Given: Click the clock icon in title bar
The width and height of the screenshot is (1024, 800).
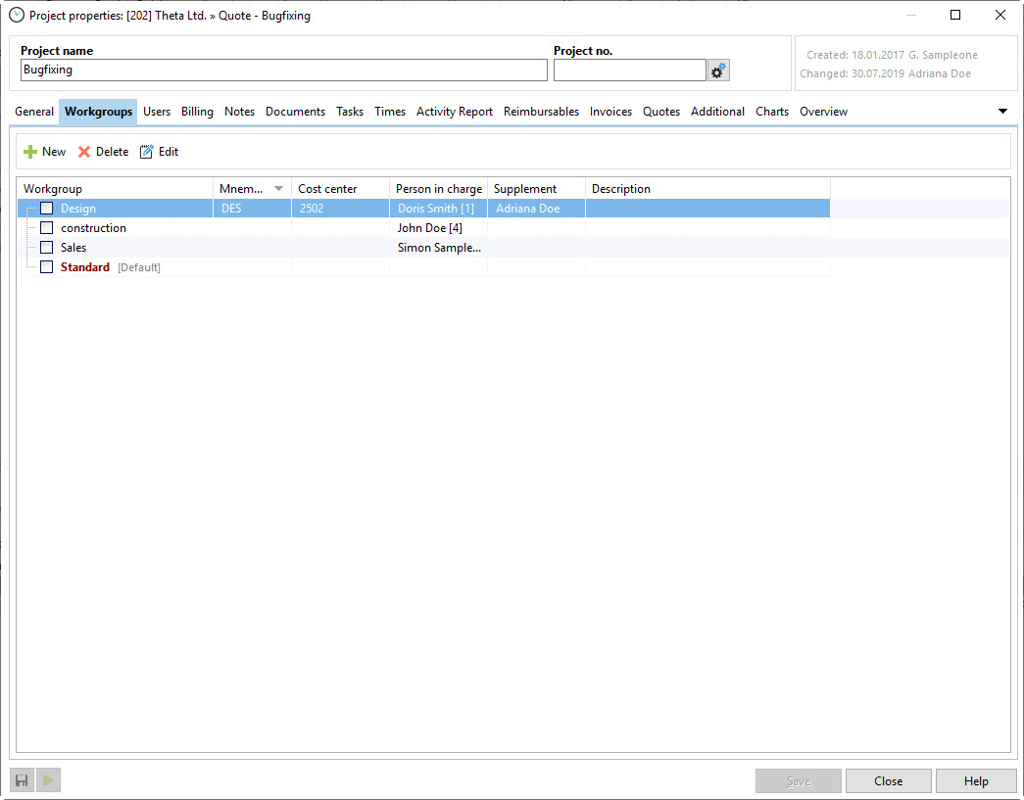Looking at the screenshot, I should 17,16.
